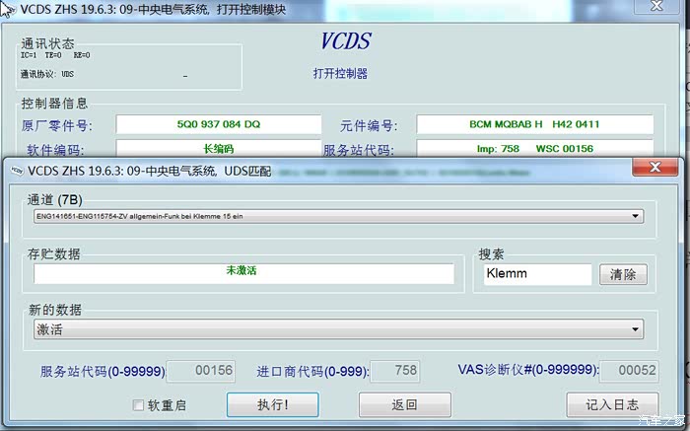Click the 元件编号 field BCM MQBAB H
The height and width of the screenshot is (431, 690).
(x=534, y=124)
